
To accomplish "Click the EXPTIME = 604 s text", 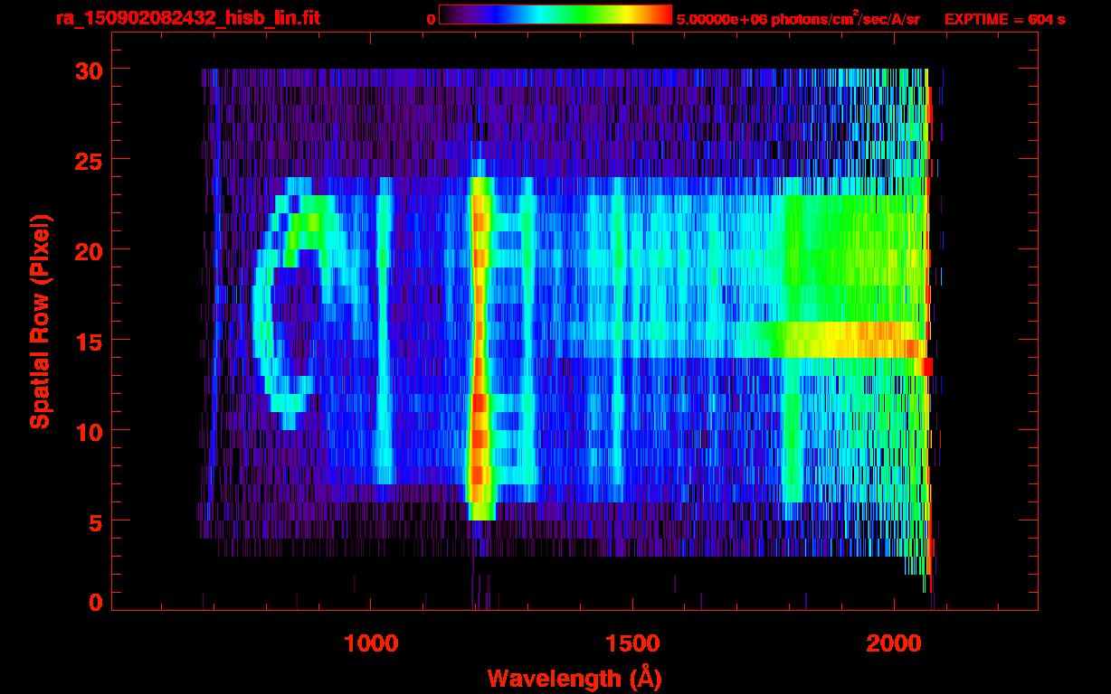I will point(1004,19).
